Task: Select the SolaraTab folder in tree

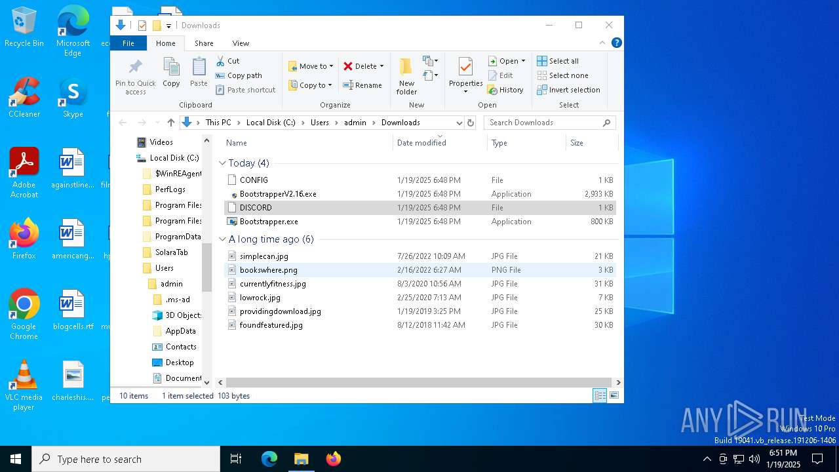Action: pyautogui.click(x=165, y=252)
